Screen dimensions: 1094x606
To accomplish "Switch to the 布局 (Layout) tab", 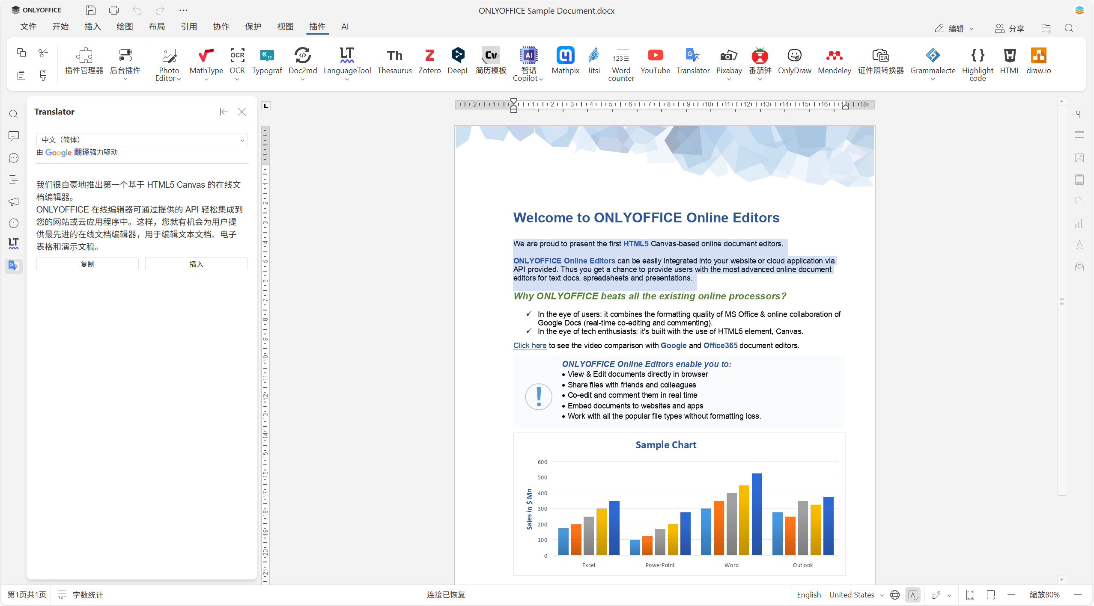I will click(157, 27).
